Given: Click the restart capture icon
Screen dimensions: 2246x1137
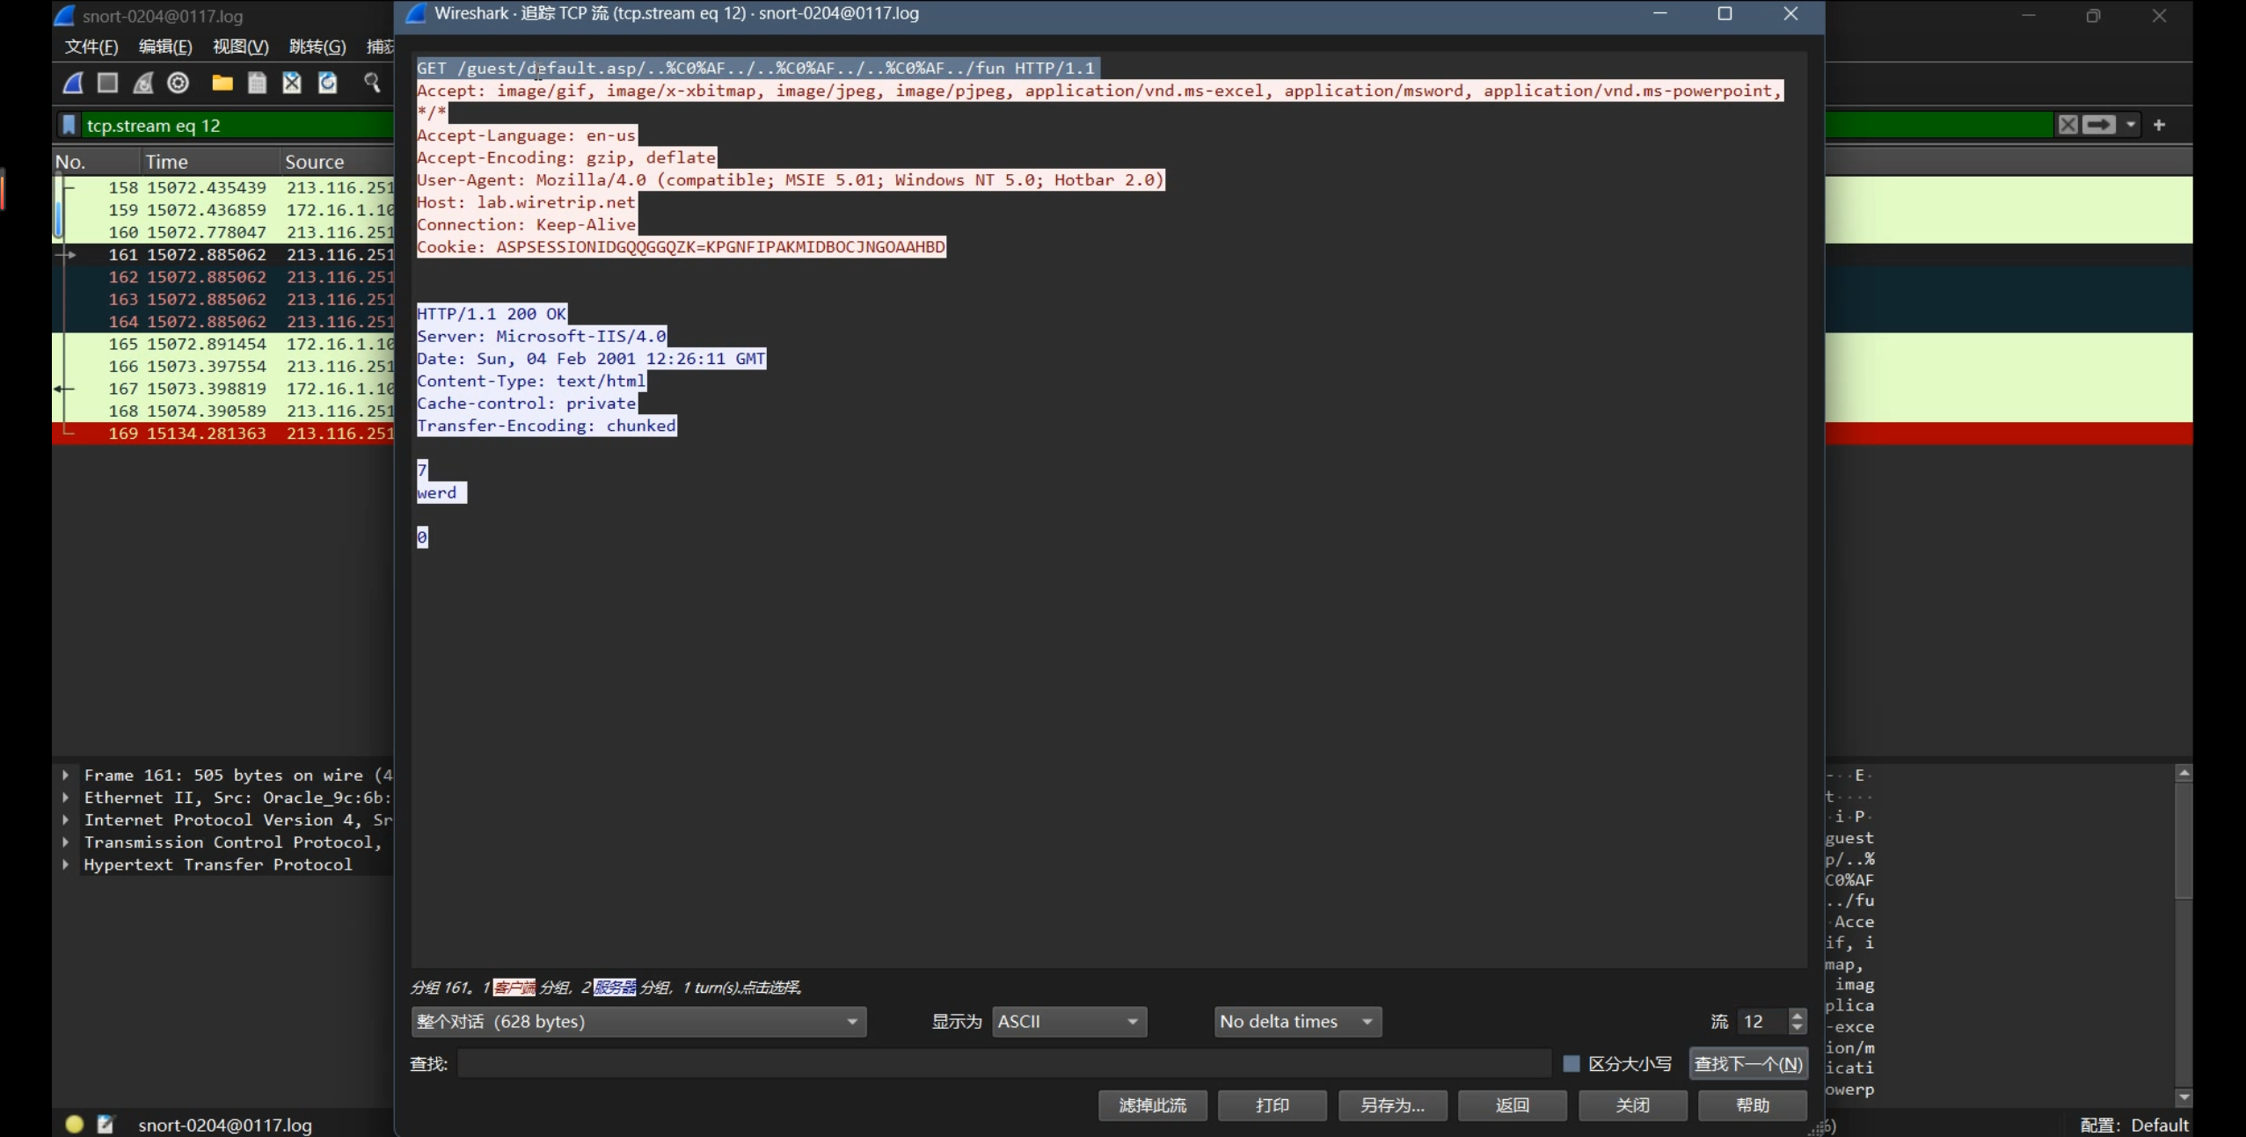Looking at the screenshot, I should [x=143, y=83].
